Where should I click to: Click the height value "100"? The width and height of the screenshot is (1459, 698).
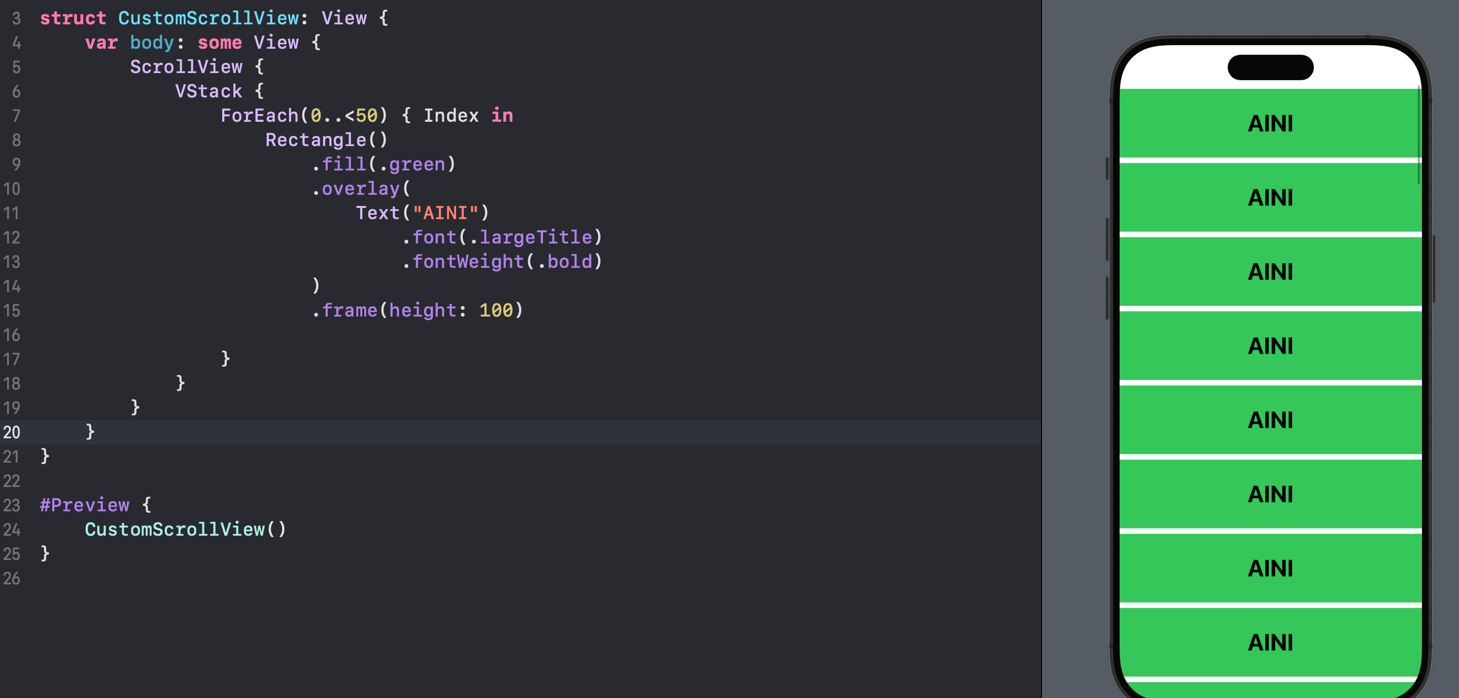pyautogui.click(x=496, y=310)
